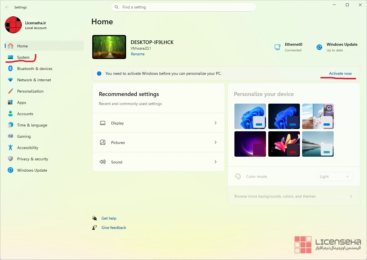Click the Accessibility label in sidebar
The width and height of the screenshot is (367, 260).
[x=28, y=148]
